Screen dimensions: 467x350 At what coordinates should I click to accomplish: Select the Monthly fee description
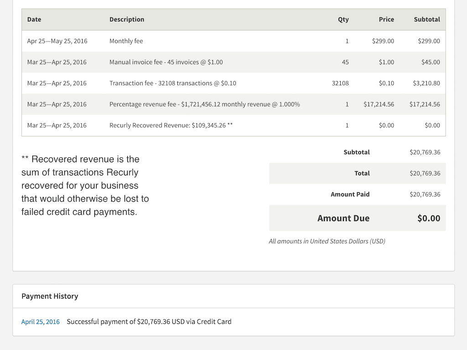[x=126, y=41]
